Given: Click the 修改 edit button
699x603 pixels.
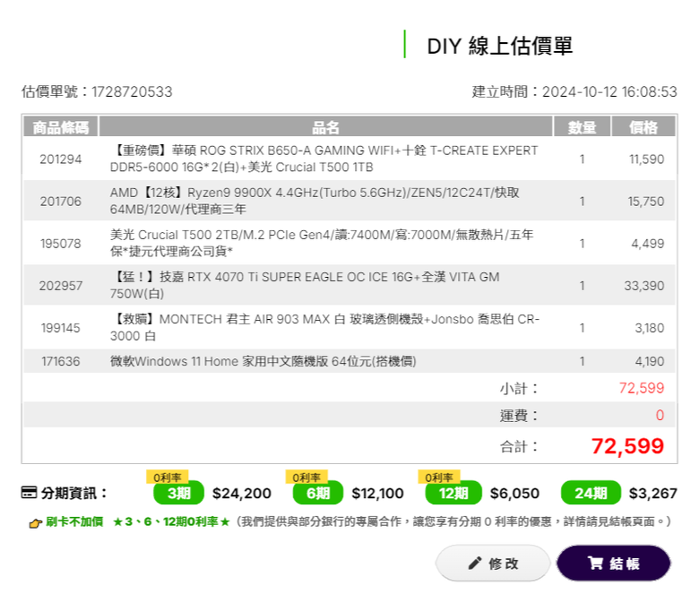Looking at the screenshot, I should pos(493,563).
